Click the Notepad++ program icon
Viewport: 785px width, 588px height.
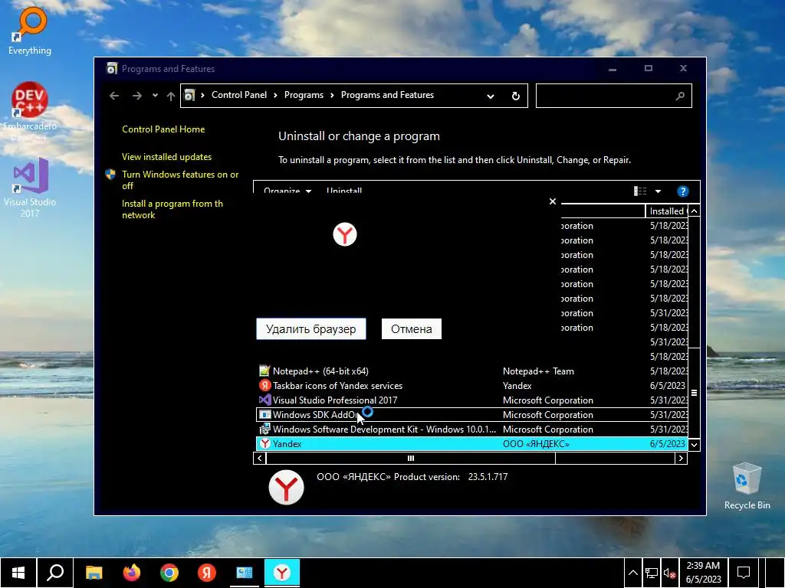click(264, 371)
